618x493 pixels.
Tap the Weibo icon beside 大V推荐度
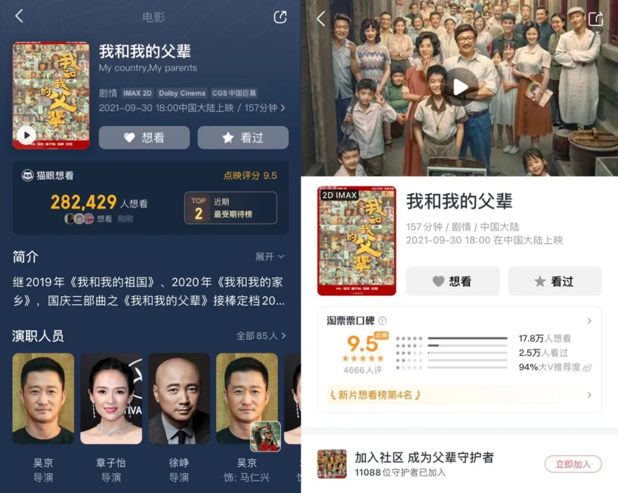(587, 368)
